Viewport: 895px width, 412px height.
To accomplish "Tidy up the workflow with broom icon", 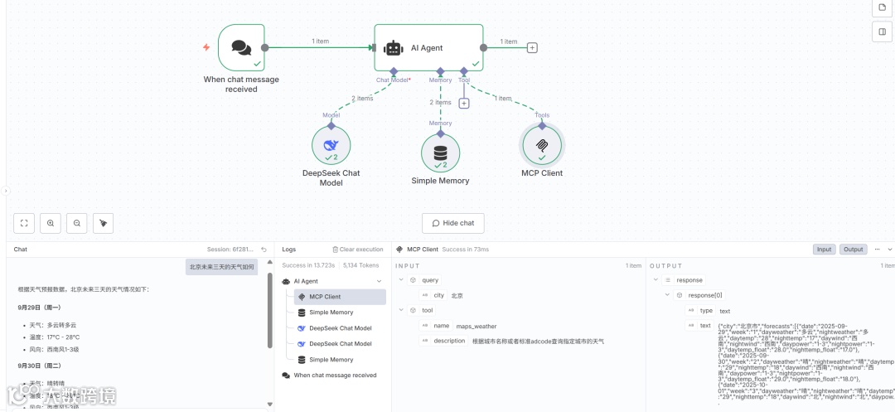I will (x=103, y=223).
